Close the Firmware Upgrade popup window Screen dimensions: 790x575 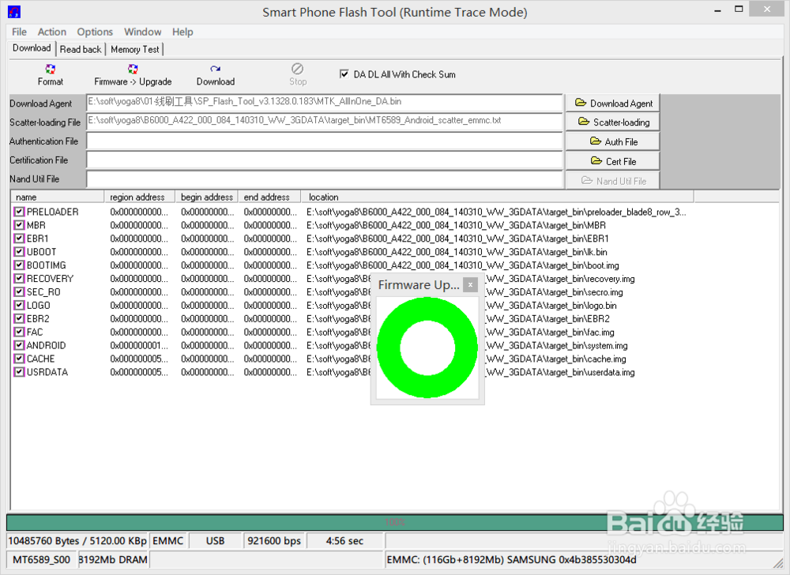click(x=470, y=285)
